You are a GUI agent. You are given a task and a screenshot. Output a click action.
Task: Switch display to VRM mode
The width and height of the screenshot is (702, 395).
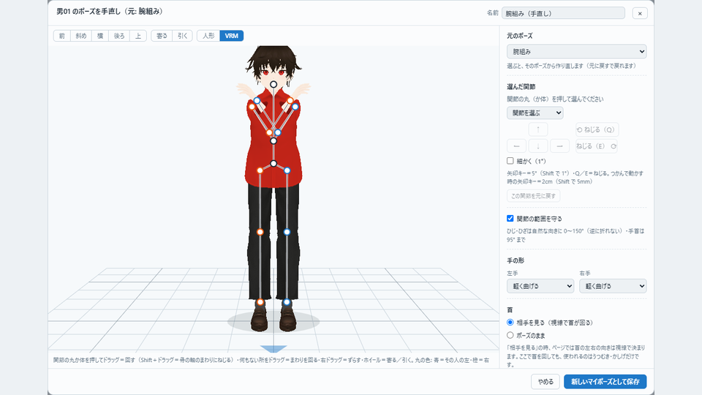click(232, 36)
